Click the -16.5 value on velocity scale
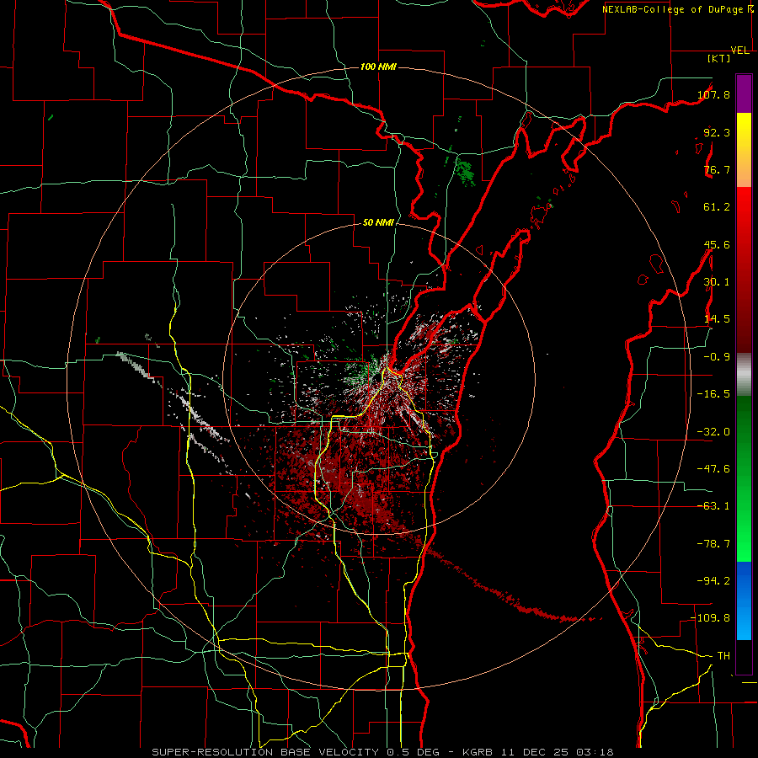Screen dimensions: 758x758 coord(713,394)
